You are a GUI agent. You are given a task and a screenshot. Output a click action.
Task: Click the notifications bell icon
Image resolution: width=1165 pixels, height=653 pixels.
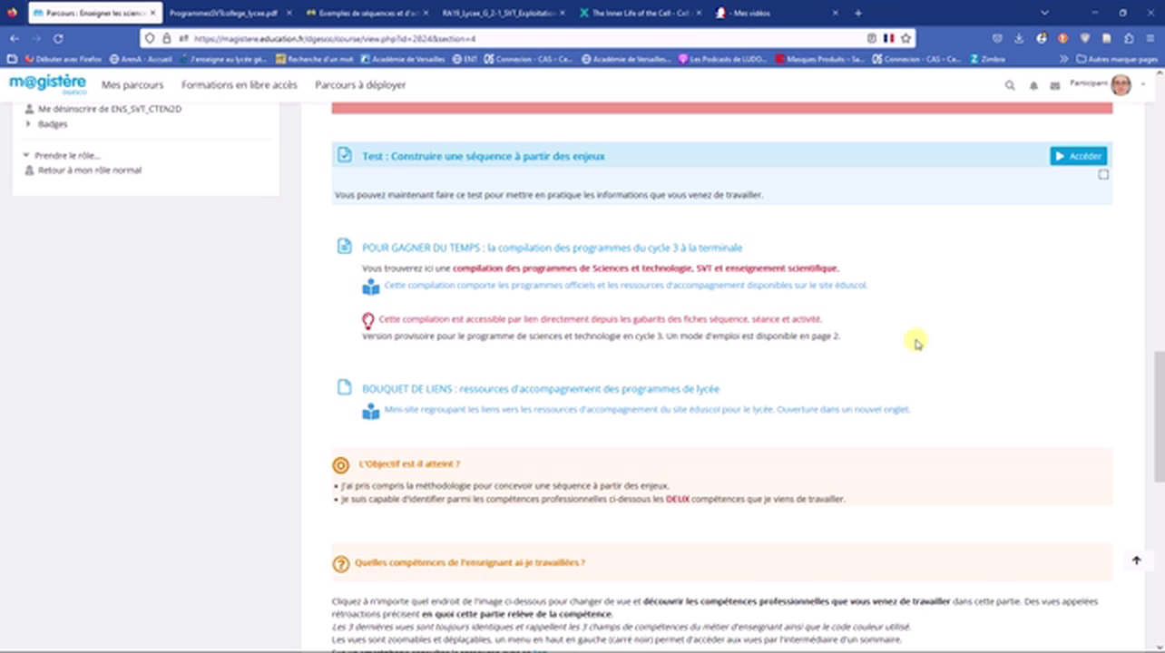(1033, 84)
